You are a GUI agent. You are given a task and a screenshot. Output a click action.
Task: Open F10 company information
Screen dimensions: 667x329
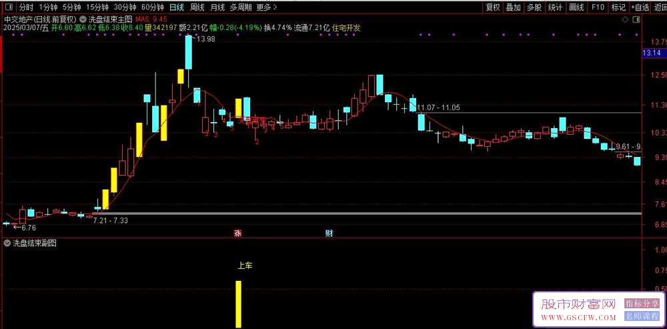[598, 7]
